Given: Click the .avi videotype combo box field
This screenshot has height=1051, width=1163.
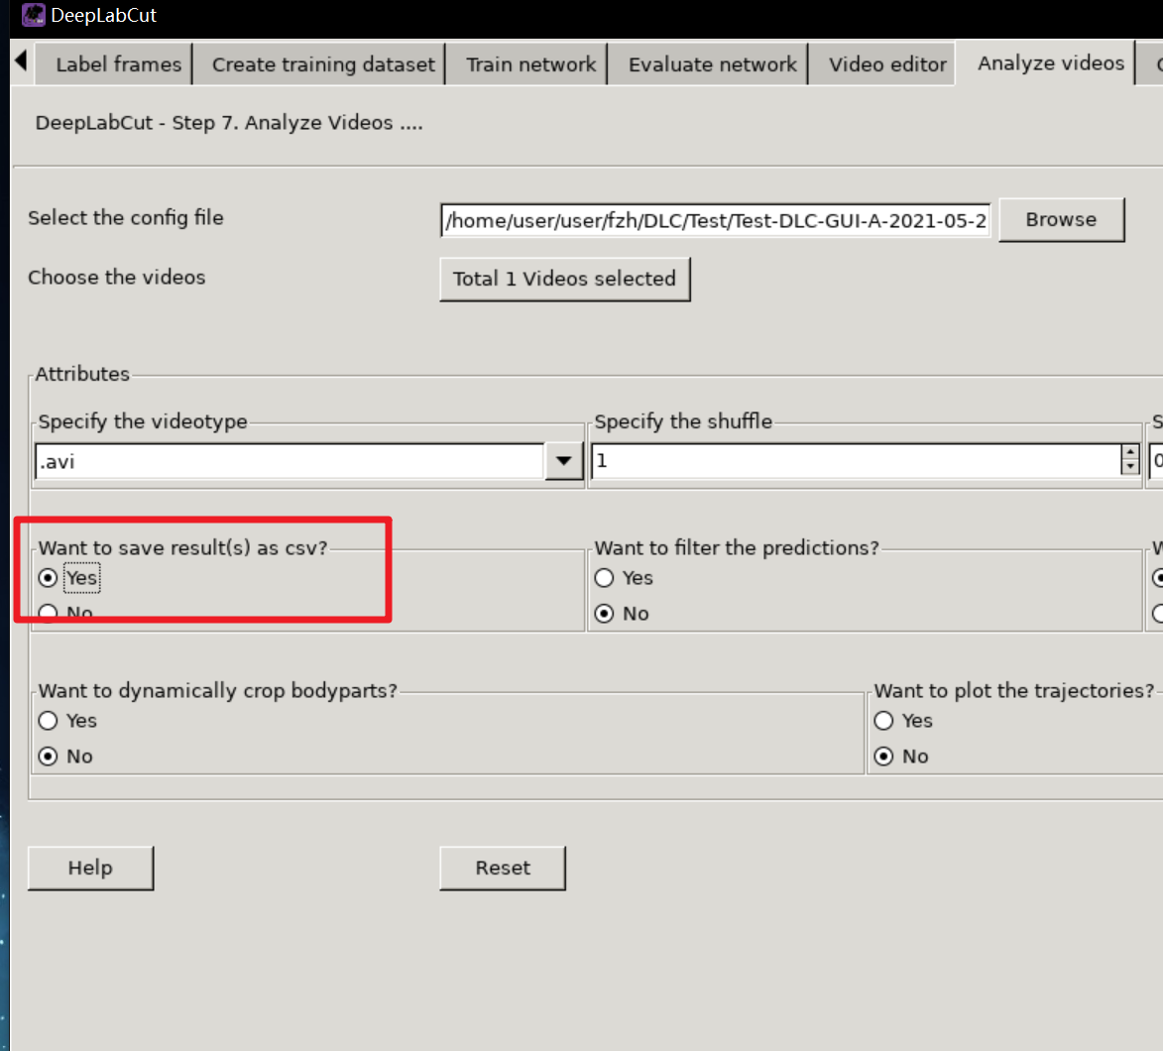Looking at the screenshot, I should [x=291, y=461].
